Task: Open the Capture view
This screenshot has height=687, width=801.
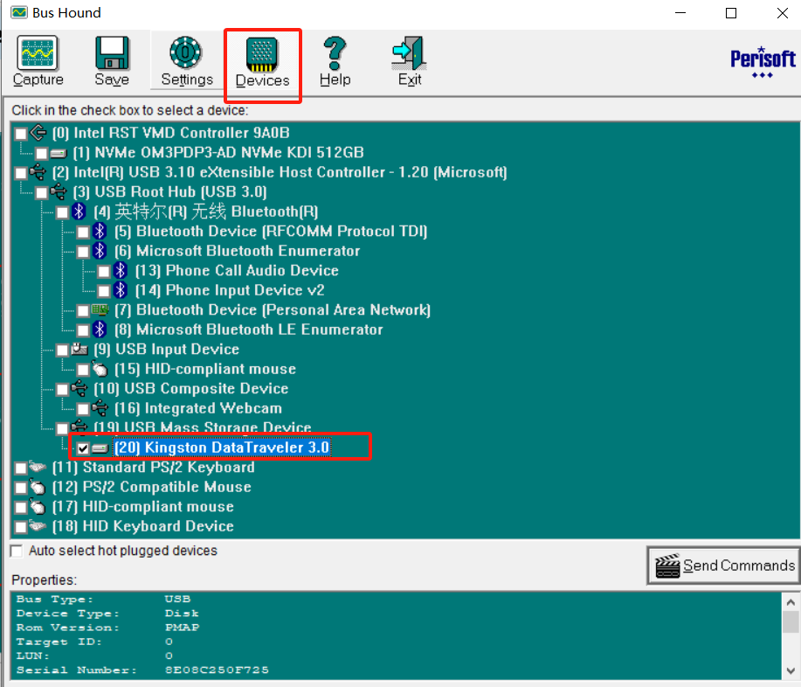Action: pos(38,61)
